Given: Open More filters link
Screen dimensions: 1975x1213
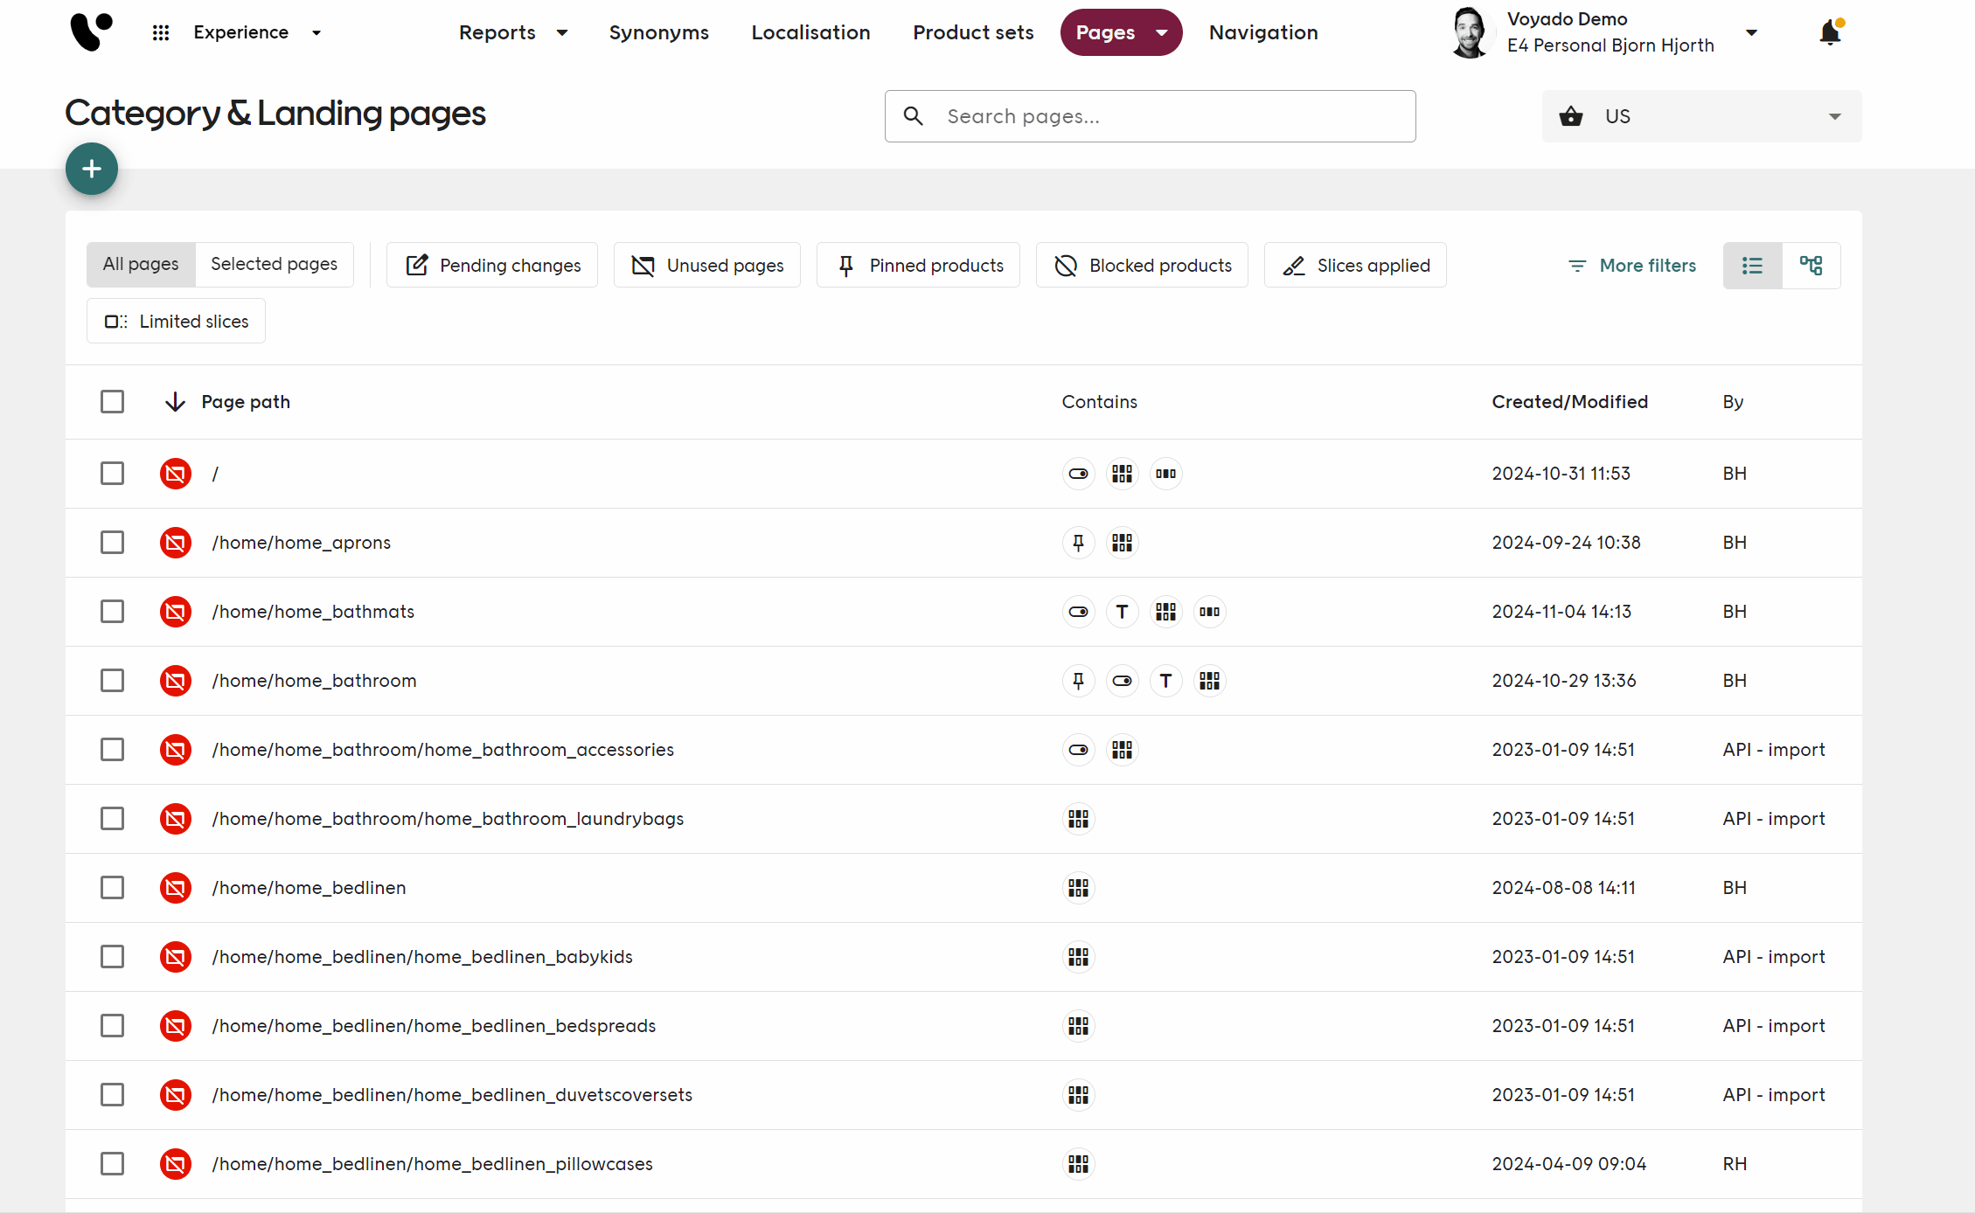Looking at the screenshot, I should tap(1631, 265).
